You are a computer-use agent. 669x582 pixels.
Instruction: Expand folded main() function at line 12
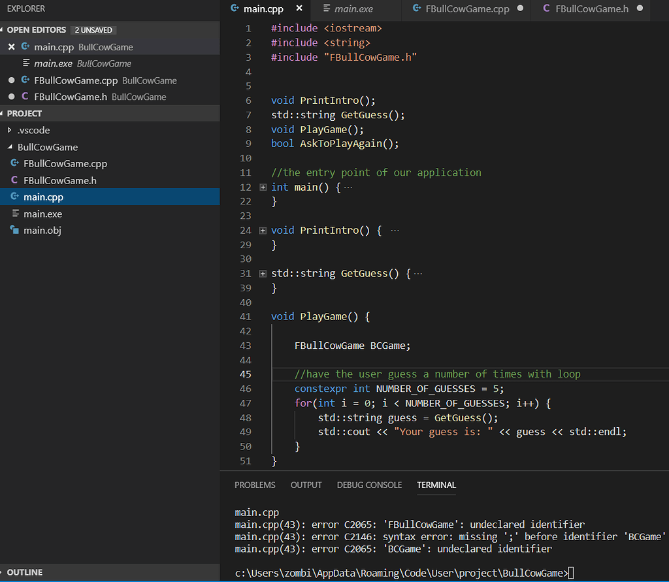click(x=263, y=187)
